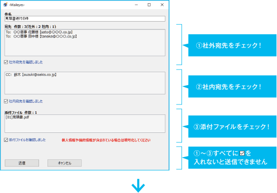Select recipient tanaka@○○○.co.jp row
This screenshot has height=193, width=277.
[x=41, y=36]
